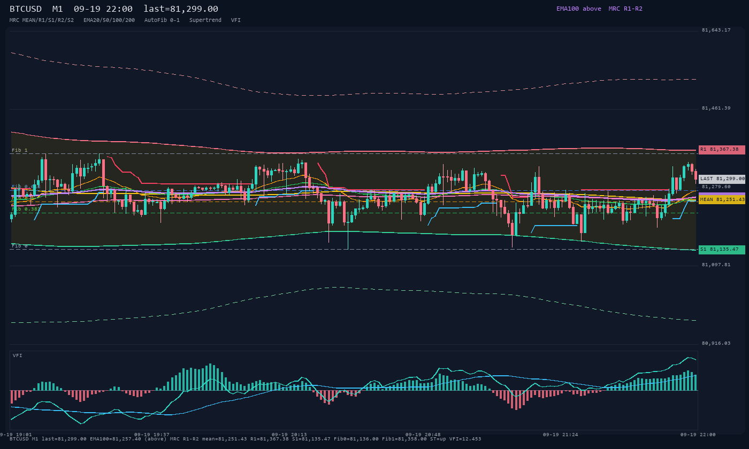Click the bottom status line summary text
Viewport: 749px width, 449px height.
coord(245,439)
